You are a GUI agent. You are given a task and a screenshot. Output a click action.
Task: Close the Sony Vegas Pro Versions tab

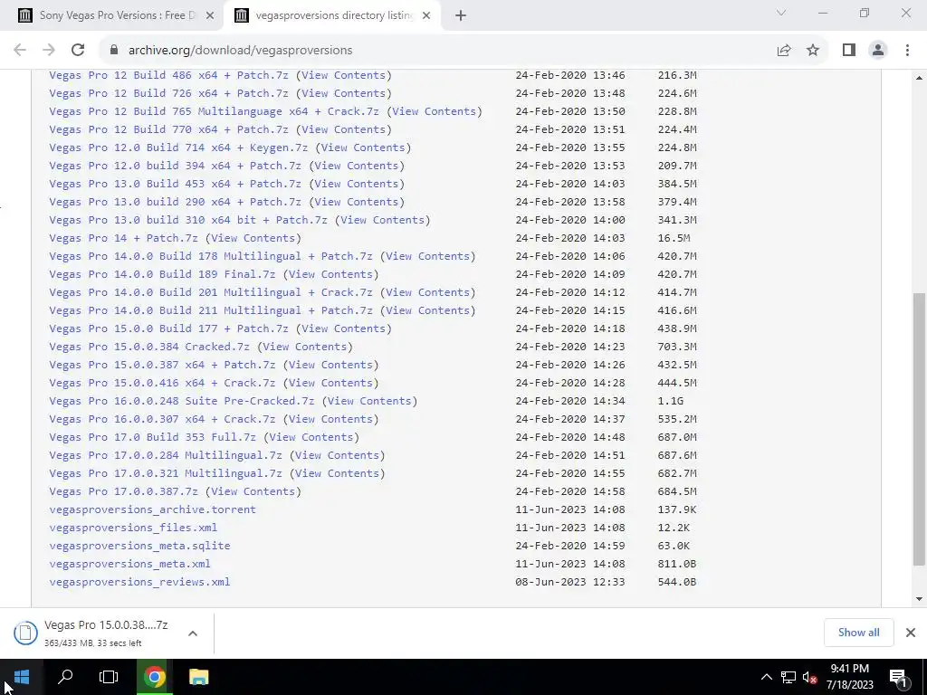210,16
